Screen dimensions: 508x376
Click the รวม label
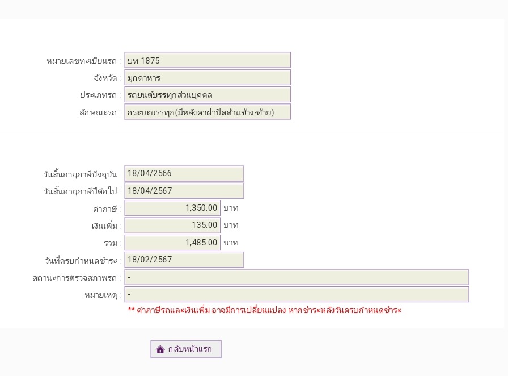(x=112, y=243)
